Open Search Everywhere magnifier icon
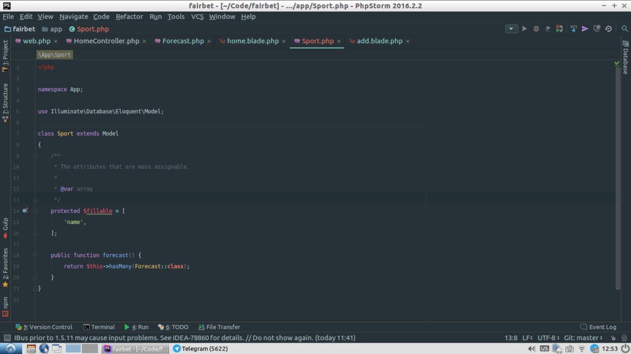 click(x=624, y=29)
